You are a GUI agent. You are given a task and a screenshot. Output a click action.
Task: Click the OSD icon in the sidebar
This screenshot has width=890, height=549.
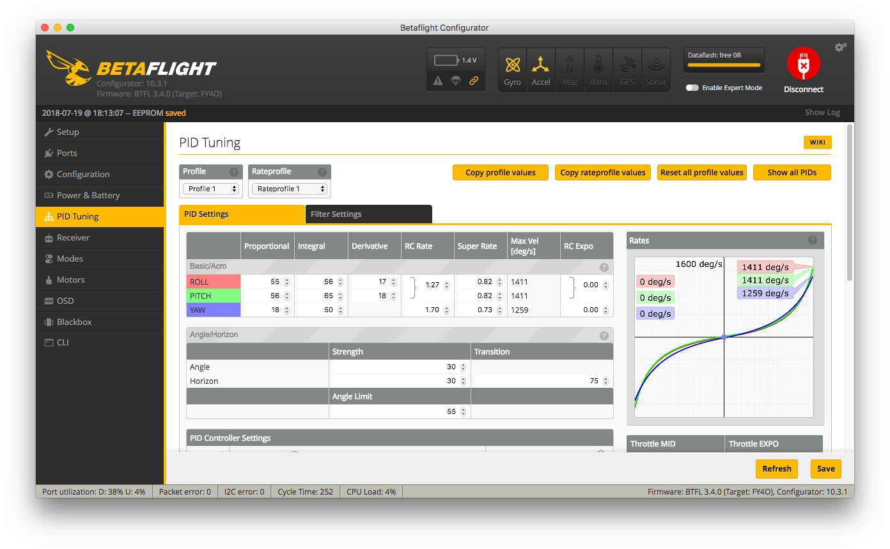pos(49,301)
